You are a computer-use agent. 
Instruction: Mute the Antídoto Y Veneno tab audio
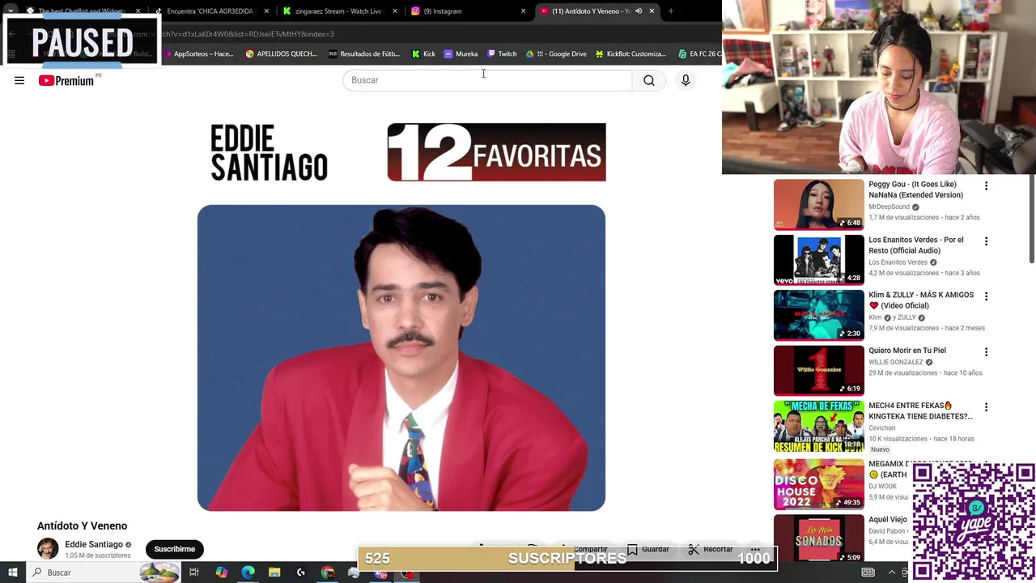click(639, 11)
